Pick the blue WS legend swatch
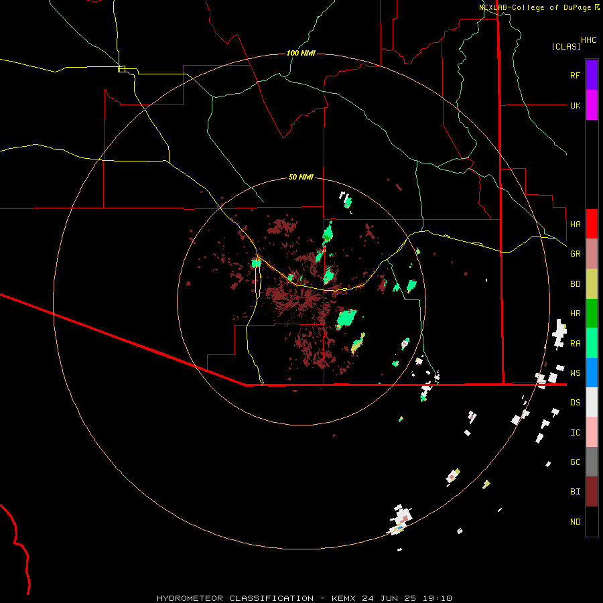 592,373
